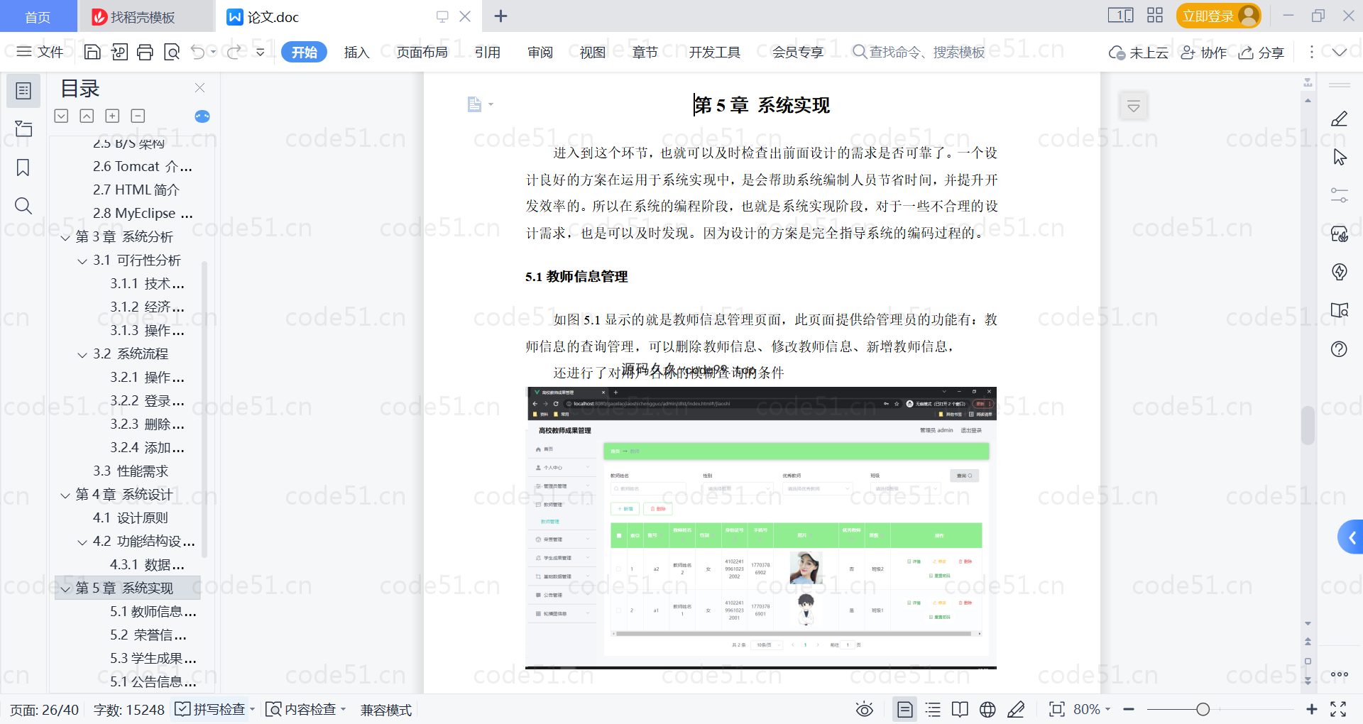Click the Undo arrow icon
The height and width of the screenshot is (724, 1363).
click(x=198, y=52)
